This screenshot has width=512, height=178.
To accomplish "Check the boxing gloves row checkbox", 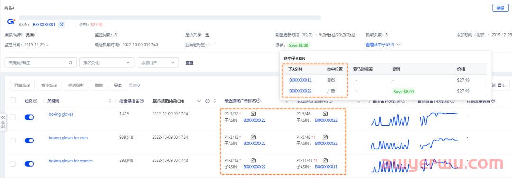I will [x=13, y=117].
